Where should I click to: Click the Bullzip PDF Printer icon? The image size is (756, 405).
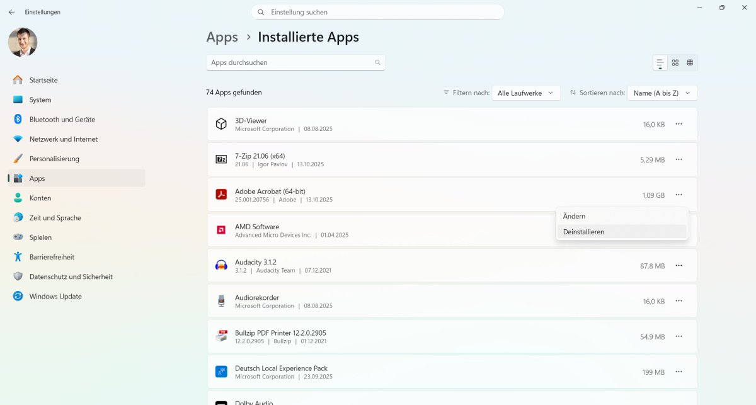click(221, 336)
